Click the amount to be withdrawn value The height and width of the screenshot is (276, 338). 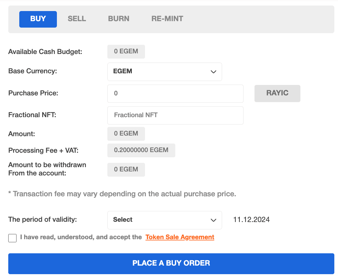(x=126, y=170)
